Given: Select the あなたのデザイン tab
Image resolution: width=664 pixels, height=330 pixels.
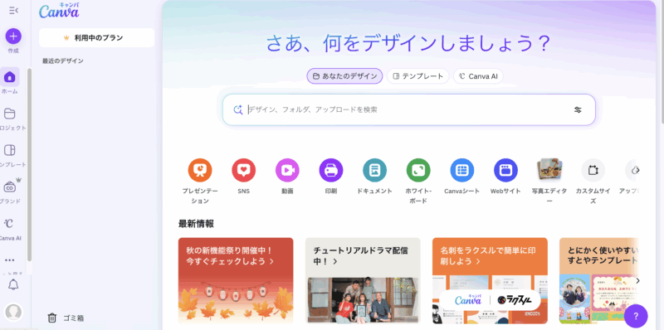Looking at the screenshot, I should tap(344, 76).
